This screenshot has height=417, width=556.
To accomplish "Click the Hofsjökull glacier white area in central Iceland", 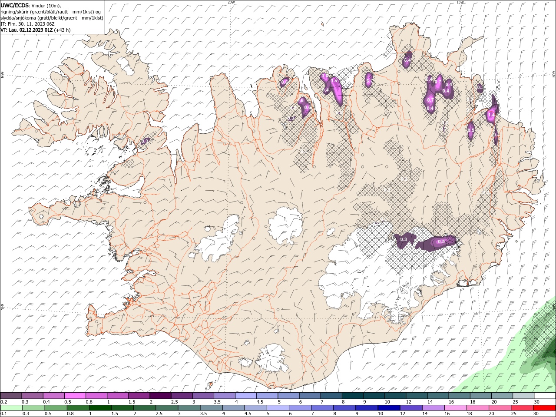I will [285, 226].
